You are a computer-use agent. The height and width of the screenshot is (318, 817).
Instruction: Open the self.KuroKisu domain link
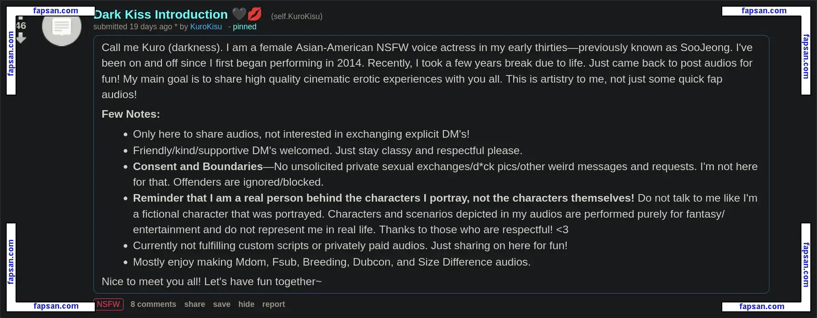coord(297,16)
